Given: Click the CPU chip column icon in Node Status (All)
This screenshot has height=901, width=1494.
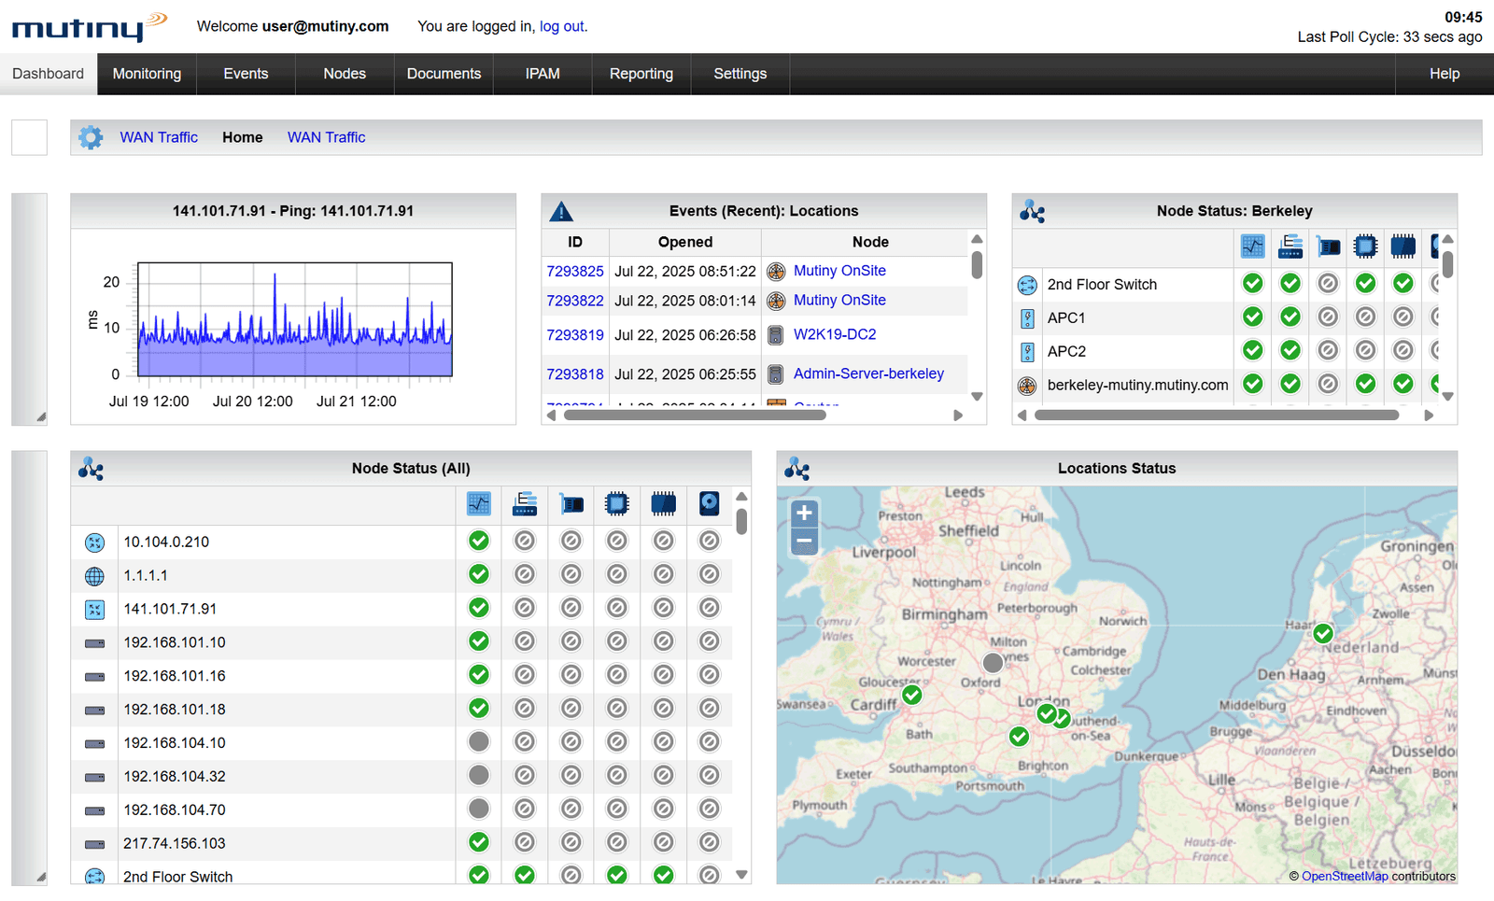Looking at the screenshot, I should (x=616, y=504).
